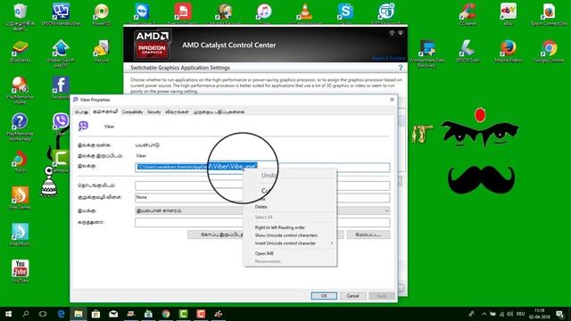Open the Free Music desktop shortcut
The image size is (571, 321).
[x=20, y=235]
